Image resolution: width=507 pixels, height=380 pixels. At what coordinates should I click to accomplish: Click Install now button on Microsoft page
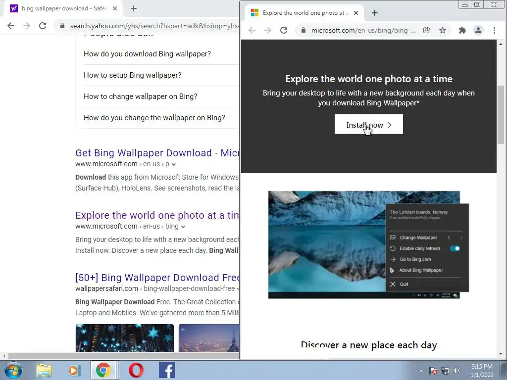368,124
